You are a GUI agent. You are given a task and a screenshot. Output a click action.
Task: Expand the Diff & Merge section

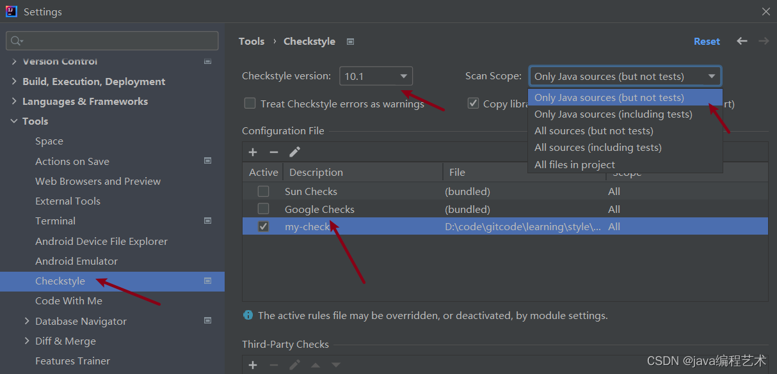click(27, 341)
